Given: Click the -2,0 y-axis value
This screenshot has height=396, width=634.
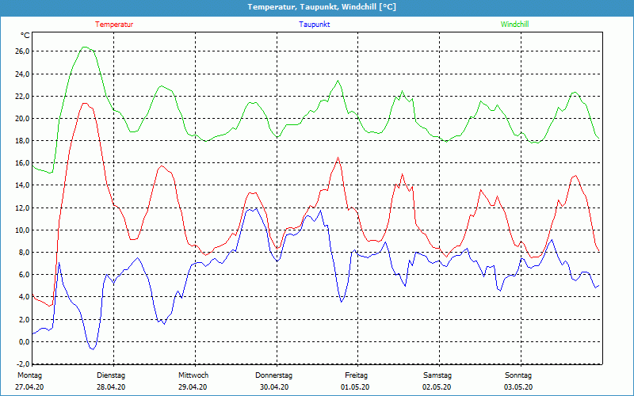Looking at the screenshot, I should 23,364.
